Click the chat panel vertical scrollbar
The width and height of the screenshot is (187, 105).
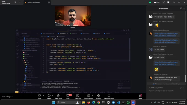point(185,78)
